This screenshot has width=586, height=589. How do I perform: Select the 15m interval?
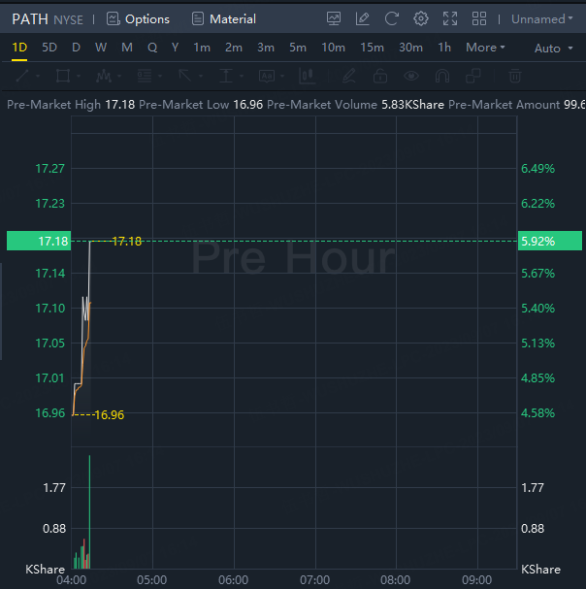point(372,48)
